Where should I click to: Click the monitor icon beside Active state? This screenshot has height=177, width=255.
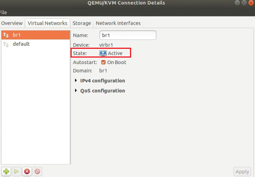[103, 53]
